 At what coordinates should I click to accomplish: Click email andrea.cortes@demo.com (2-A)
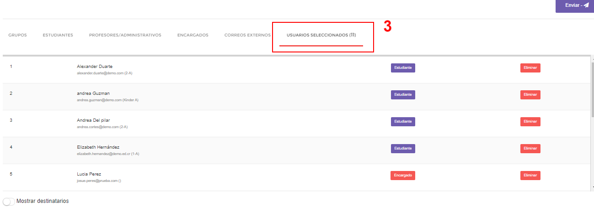(102, 127)
